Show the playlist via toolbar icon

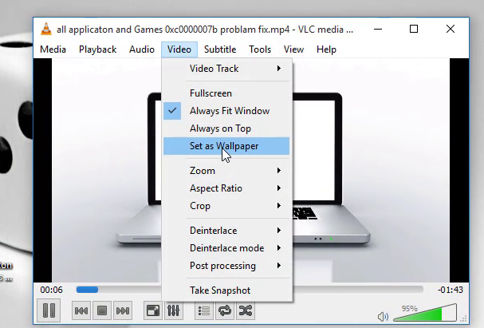click(203, 310)
